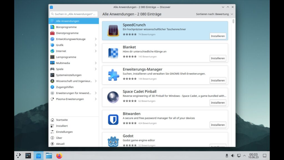Expand Wissenschaft und Ingenieur subcategories arrow
This screenshot has height=160, width=284.
pos(96,81)
